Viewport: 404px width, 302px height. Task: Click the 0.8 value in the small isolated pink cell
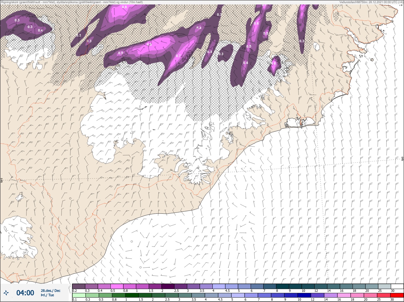[x=274, y=63]
